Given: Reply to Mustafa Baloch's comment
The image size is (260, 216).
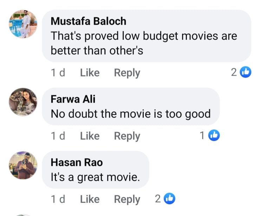Looking at the screenshot, I should (x=127, y=73).
